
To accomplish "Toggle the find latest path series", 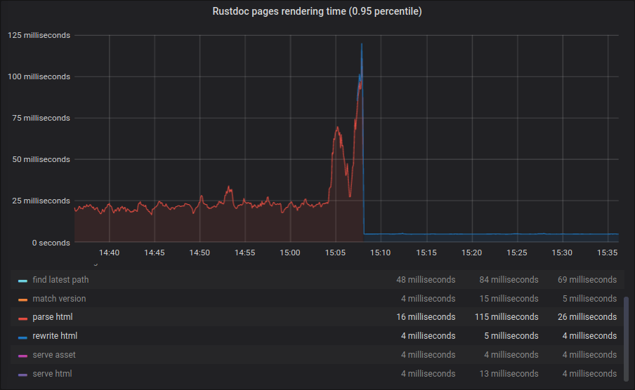I will [60, 280].
